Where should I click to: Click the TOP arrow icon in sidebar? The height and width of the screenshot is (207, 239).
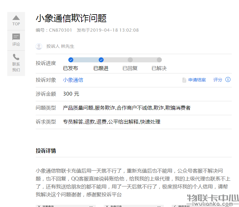pos(16,18)
